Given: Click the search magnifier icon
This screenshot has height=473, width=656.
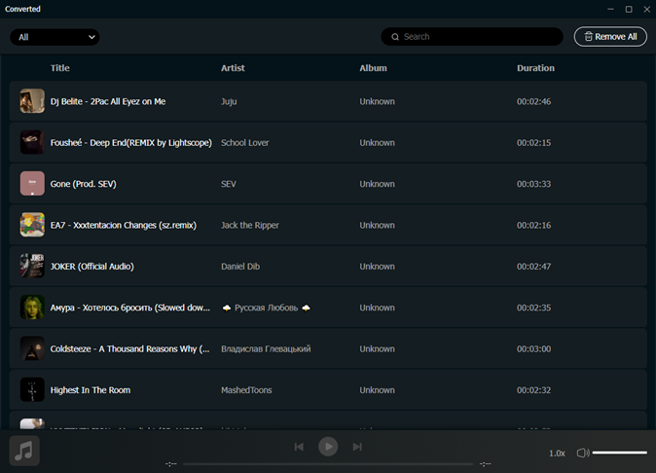Looking at the screenshot, I should [395, 37].
